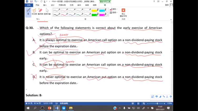The image size is (198, 111).
Task: Open the pen Color (颜色) dropdown
Action: point(114,9)
